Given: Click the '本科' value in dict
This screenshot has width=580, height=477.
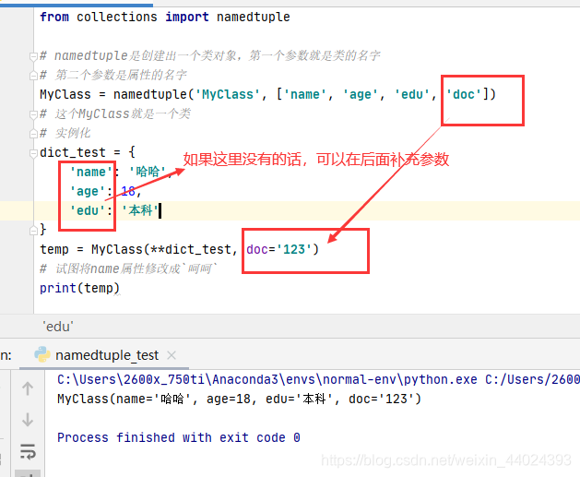Looking at the screenshot, I should pos(140,210).
